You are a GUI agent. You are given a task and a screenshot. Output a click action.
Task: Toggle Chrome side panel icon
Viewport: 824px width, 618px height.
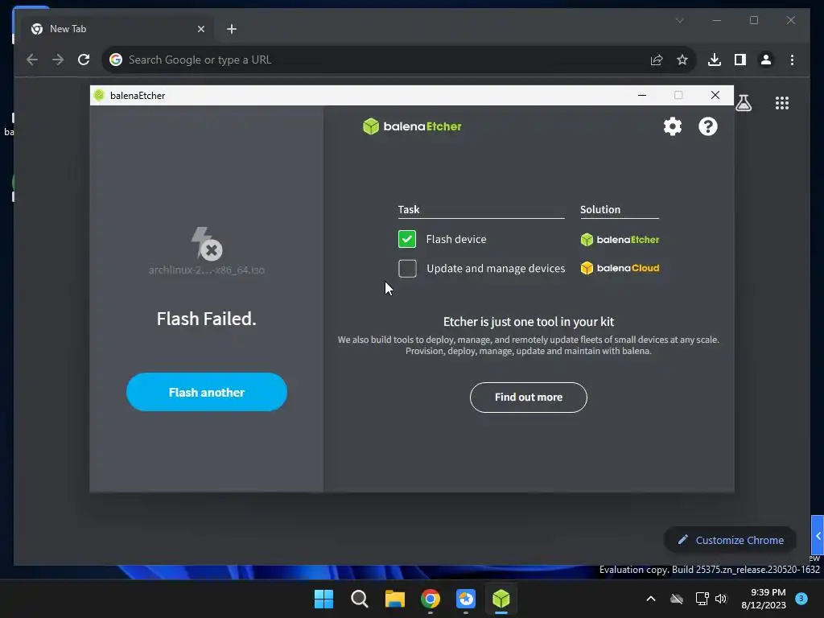pos(740,60)
